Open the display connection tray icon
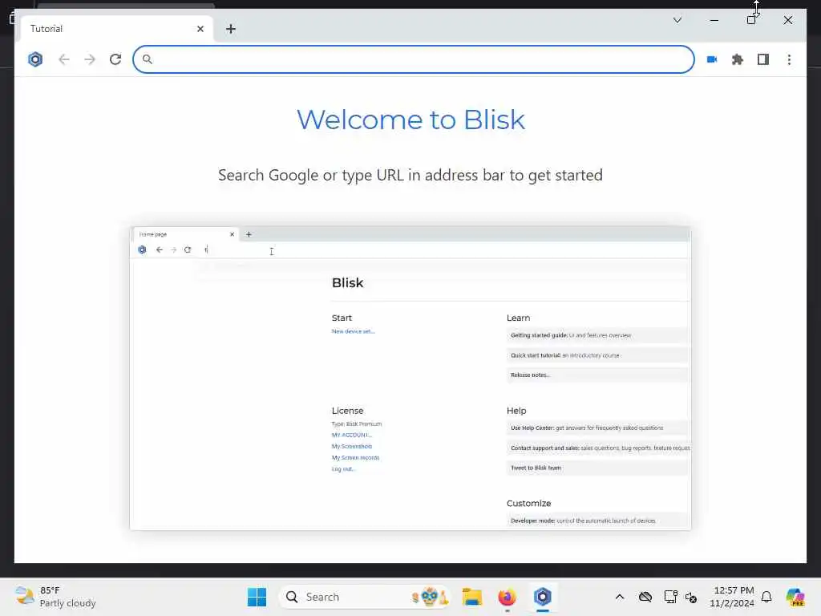This screenshot has height=616, width=821. 670,597
